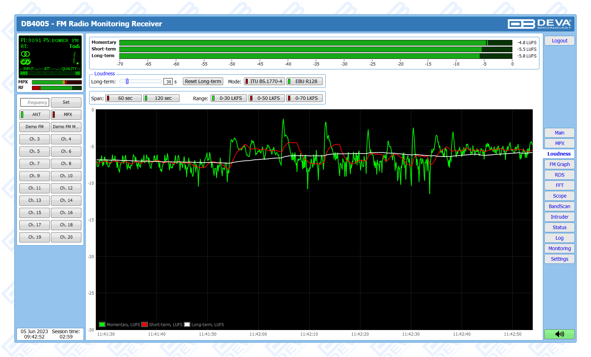591x357 pixels.
Task: Choose the 0-70 LKFS range
Action: tap(304, 98)
